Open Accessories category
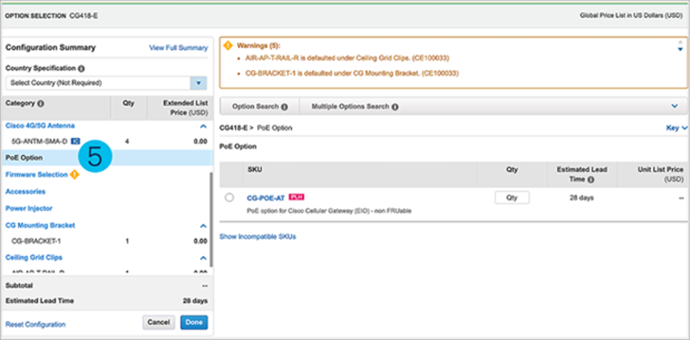 coord(25,192)
